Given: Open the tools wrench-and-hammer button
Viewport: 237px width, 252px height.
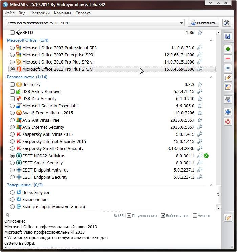Looking at the screenshot, I should (227, 23).
